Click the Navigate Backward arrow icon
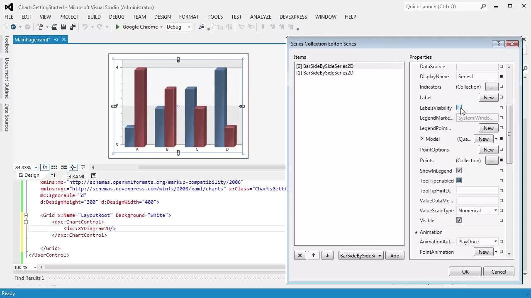Viewport: 531px width, 298px height. [x=13, y=27]
